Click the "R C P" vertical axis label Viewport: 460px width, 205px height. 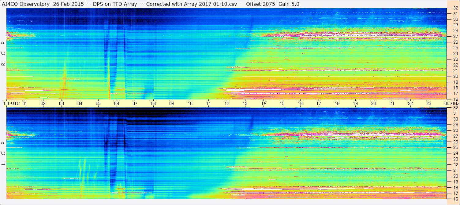4,54
